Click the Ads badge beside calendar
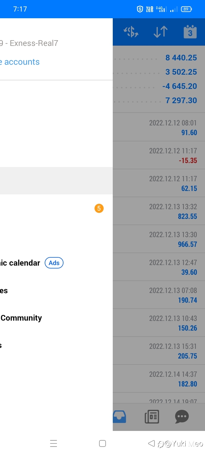 (x=54, y=263)
